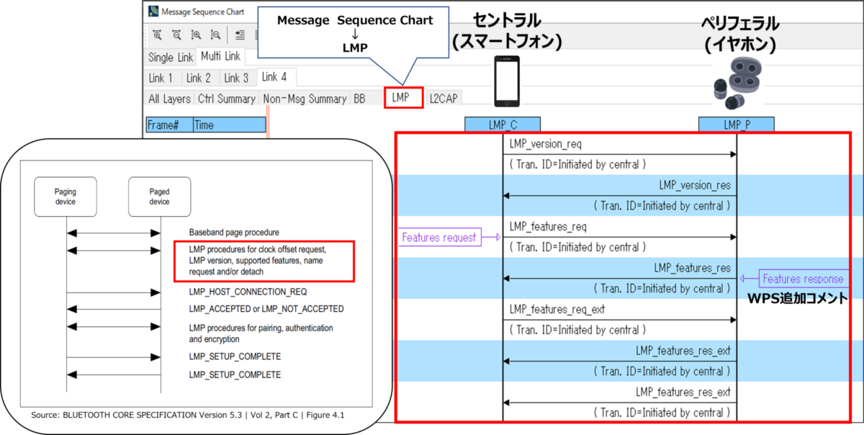Click the vertical zoom out toolbar icon
The height and width of the screenshot is (435, 864).
tap(215, 34)
